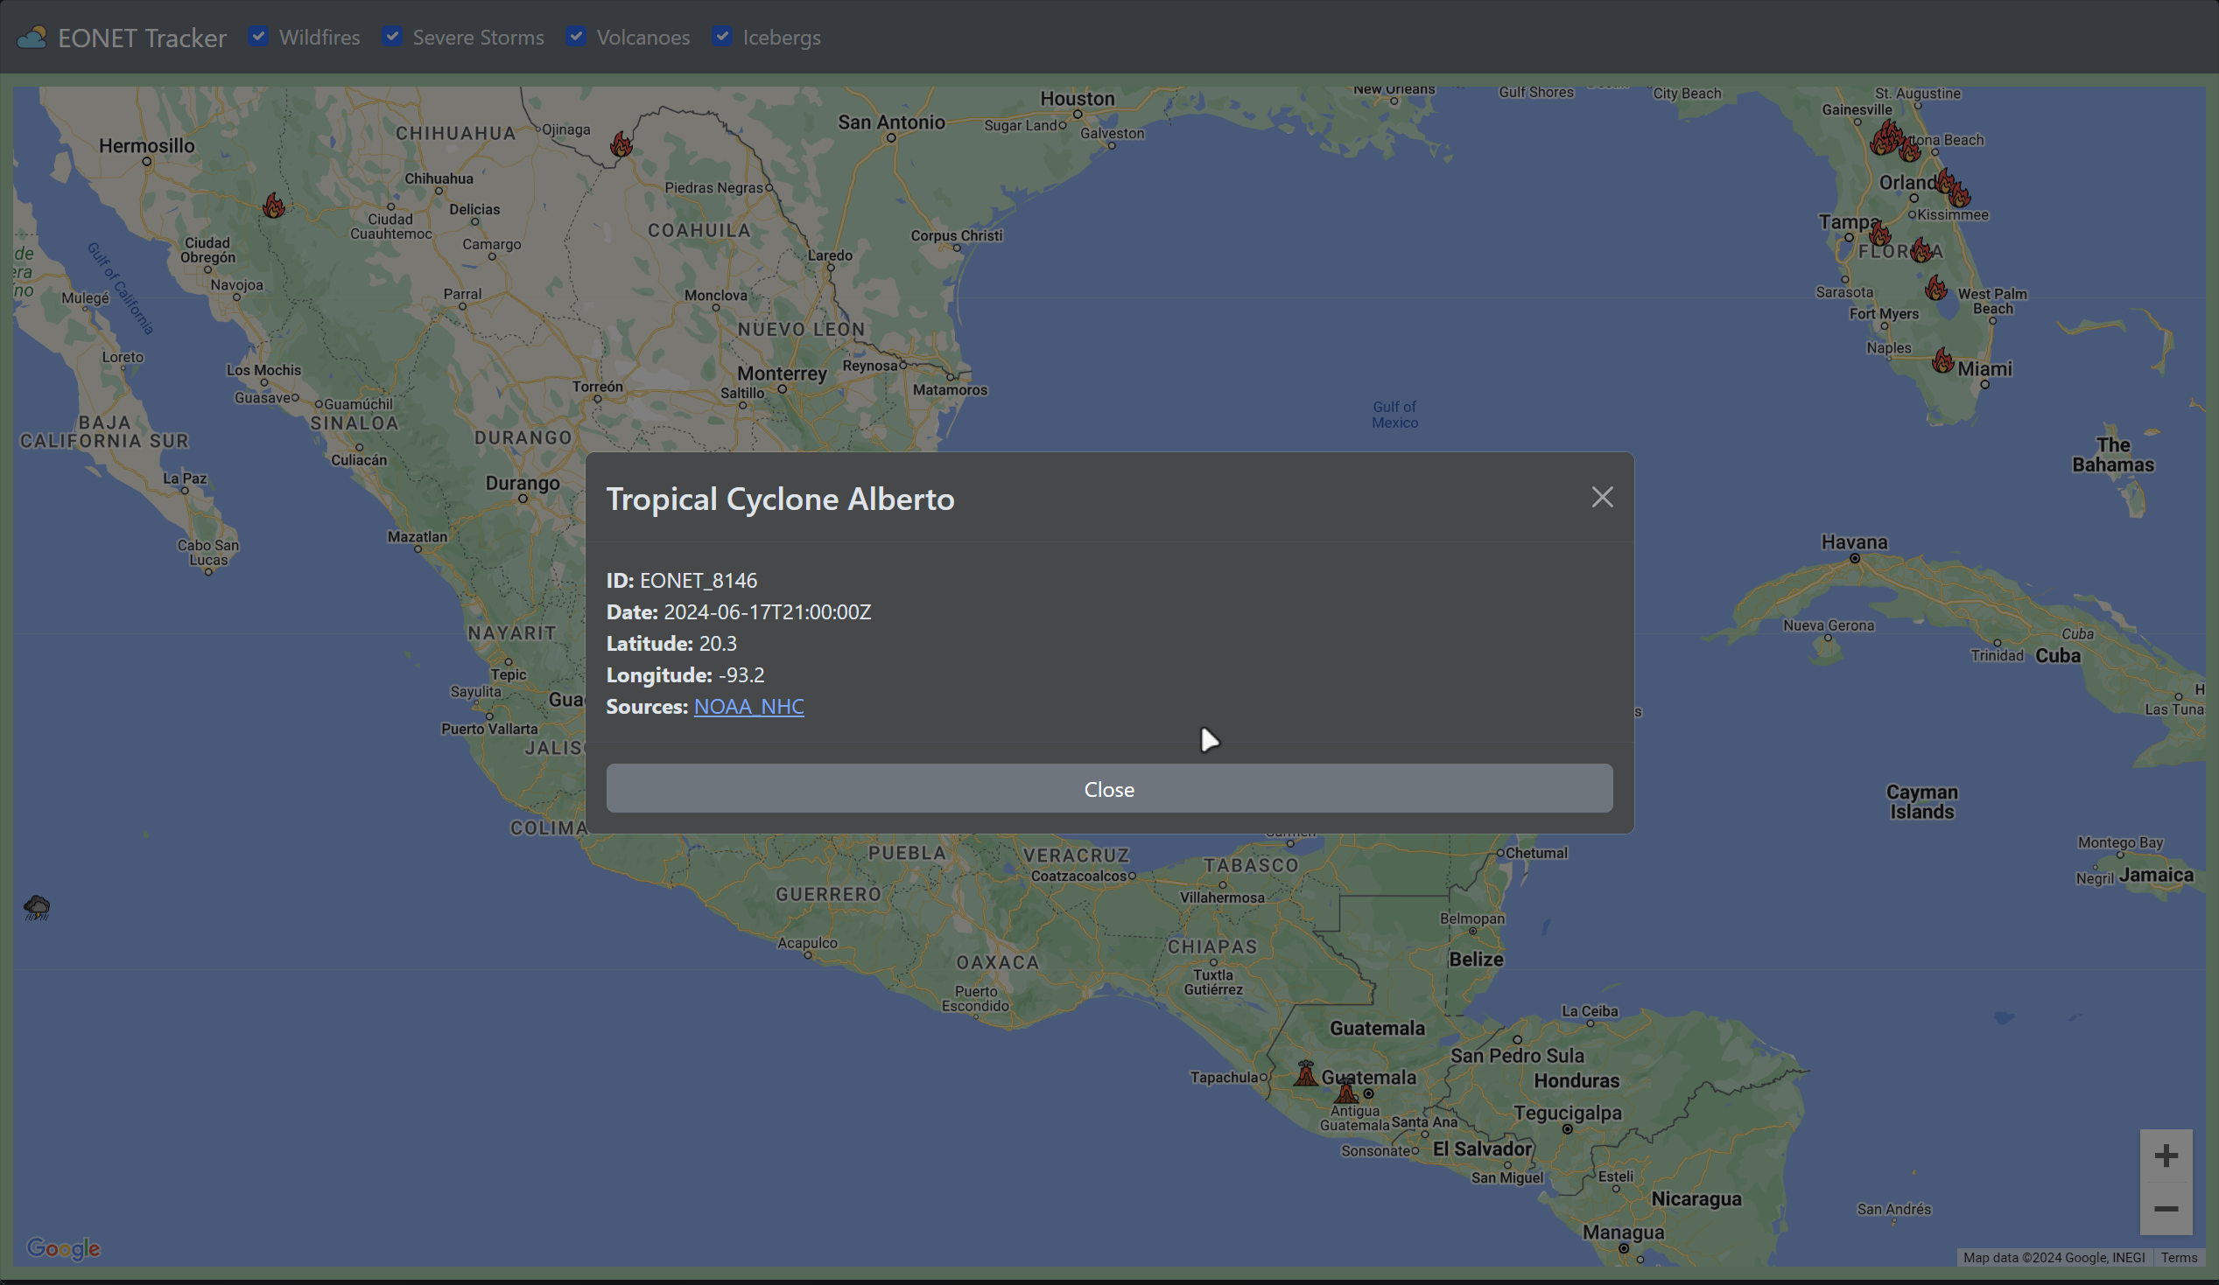This screenshot has width=2219, height=1285.
Task: Click the Longitude value -93.2
Action: pos(741,675)
